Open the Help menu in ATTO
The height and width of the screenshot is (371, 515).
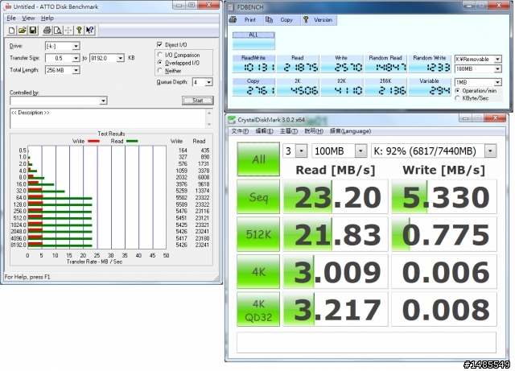[47, 18]
